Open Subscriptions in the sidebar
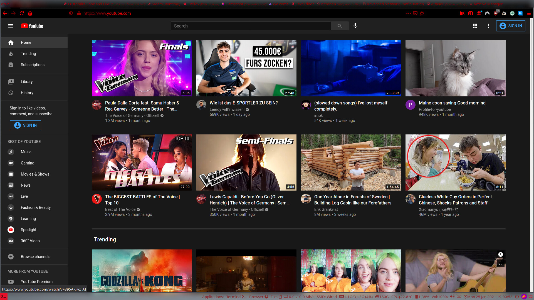Screen dimensions: 534x300 (x=34, y=65)
